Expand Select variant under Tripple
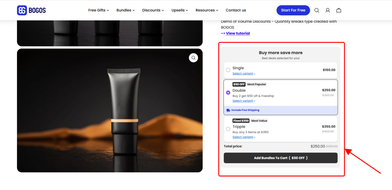The image size is (392, 190). [243, 137]
